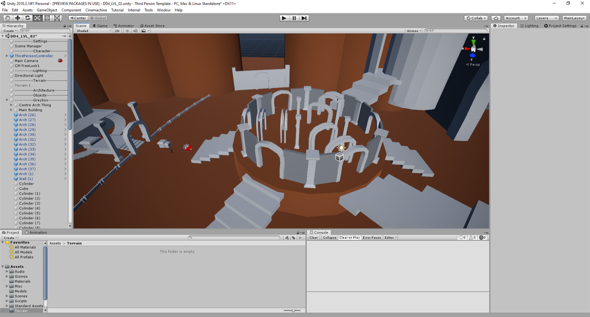Open the GameObject menu
Viewport: 590px width, 317px height.
point(47,10)
